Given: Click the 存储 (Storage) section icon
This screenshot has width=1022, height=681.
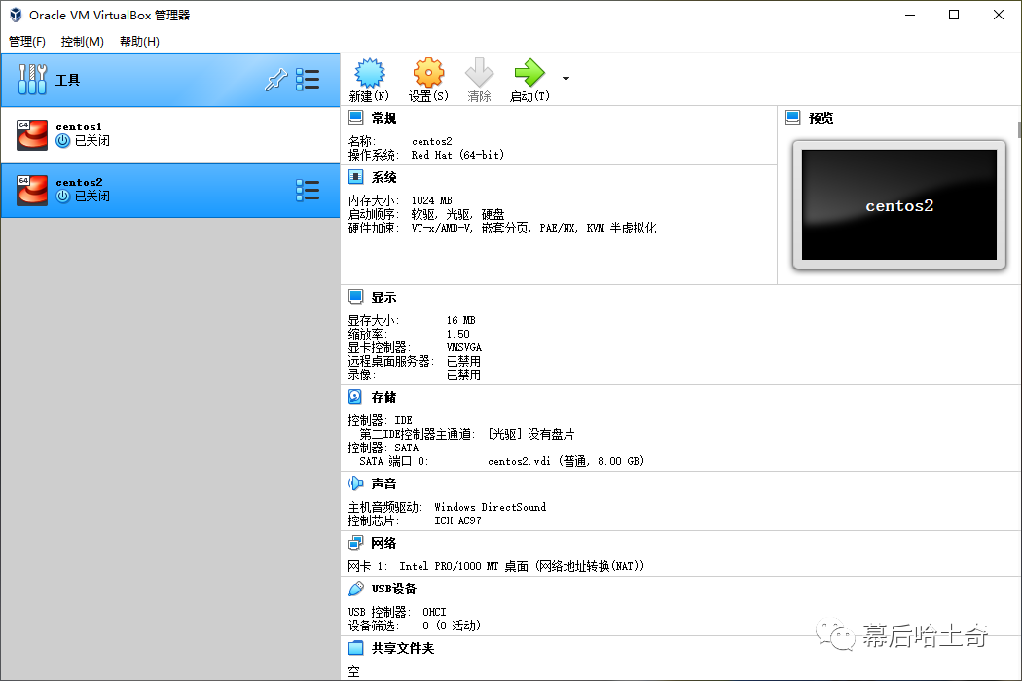Looking at the screenshot, I should pos(356,398).
